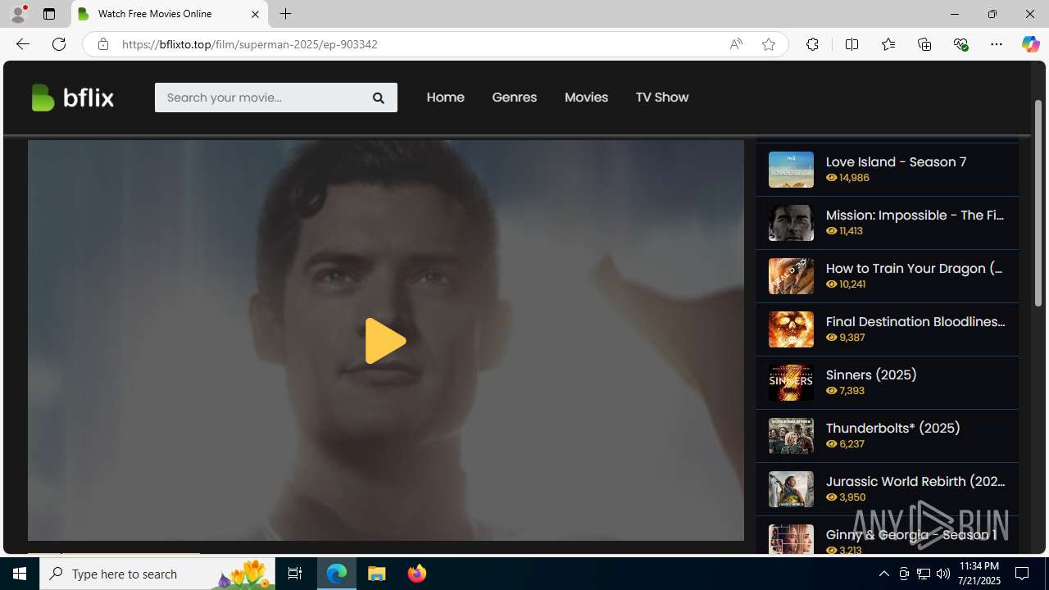Open a new browser tab
The height and width of the screenshot is (590, 1049).
click(285, 14)
